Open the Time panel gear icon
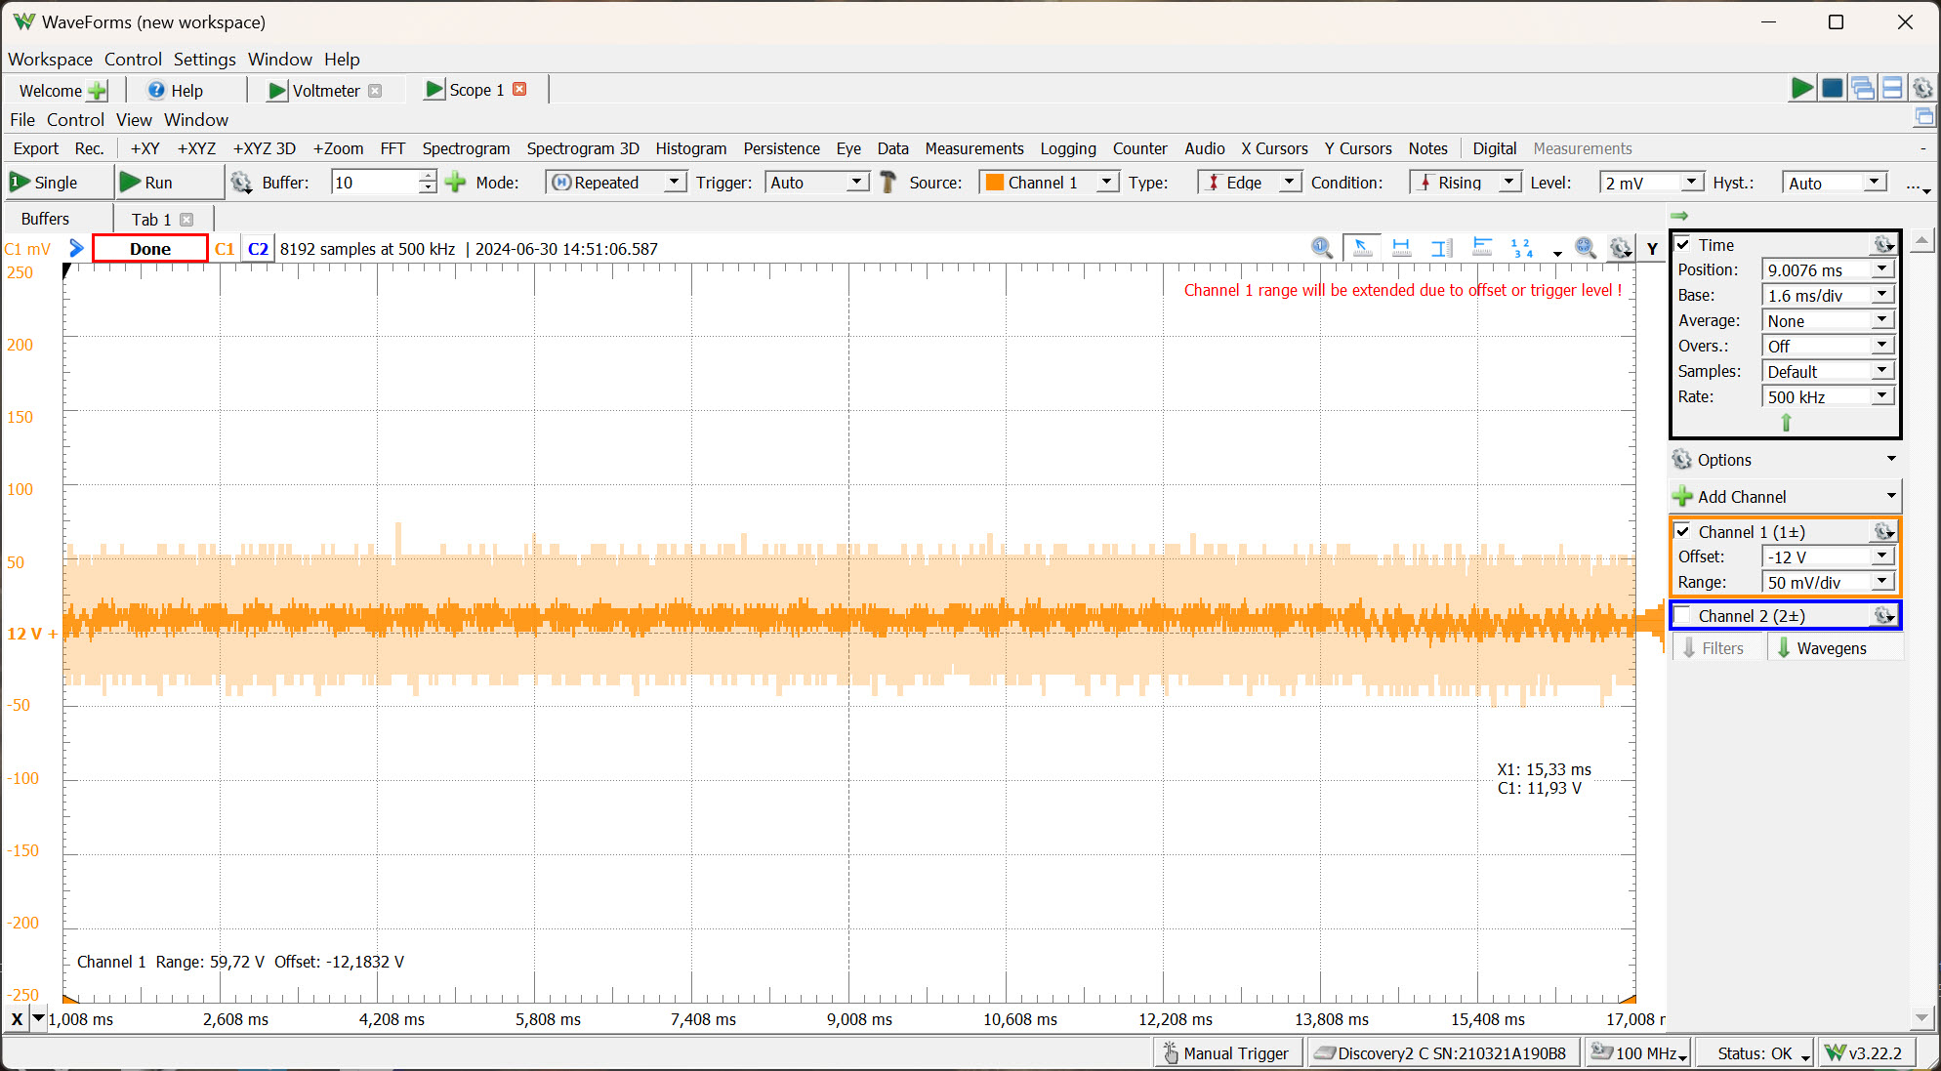The image size is (1941, 1071). pyautogui.click(x=1883, y=244)
